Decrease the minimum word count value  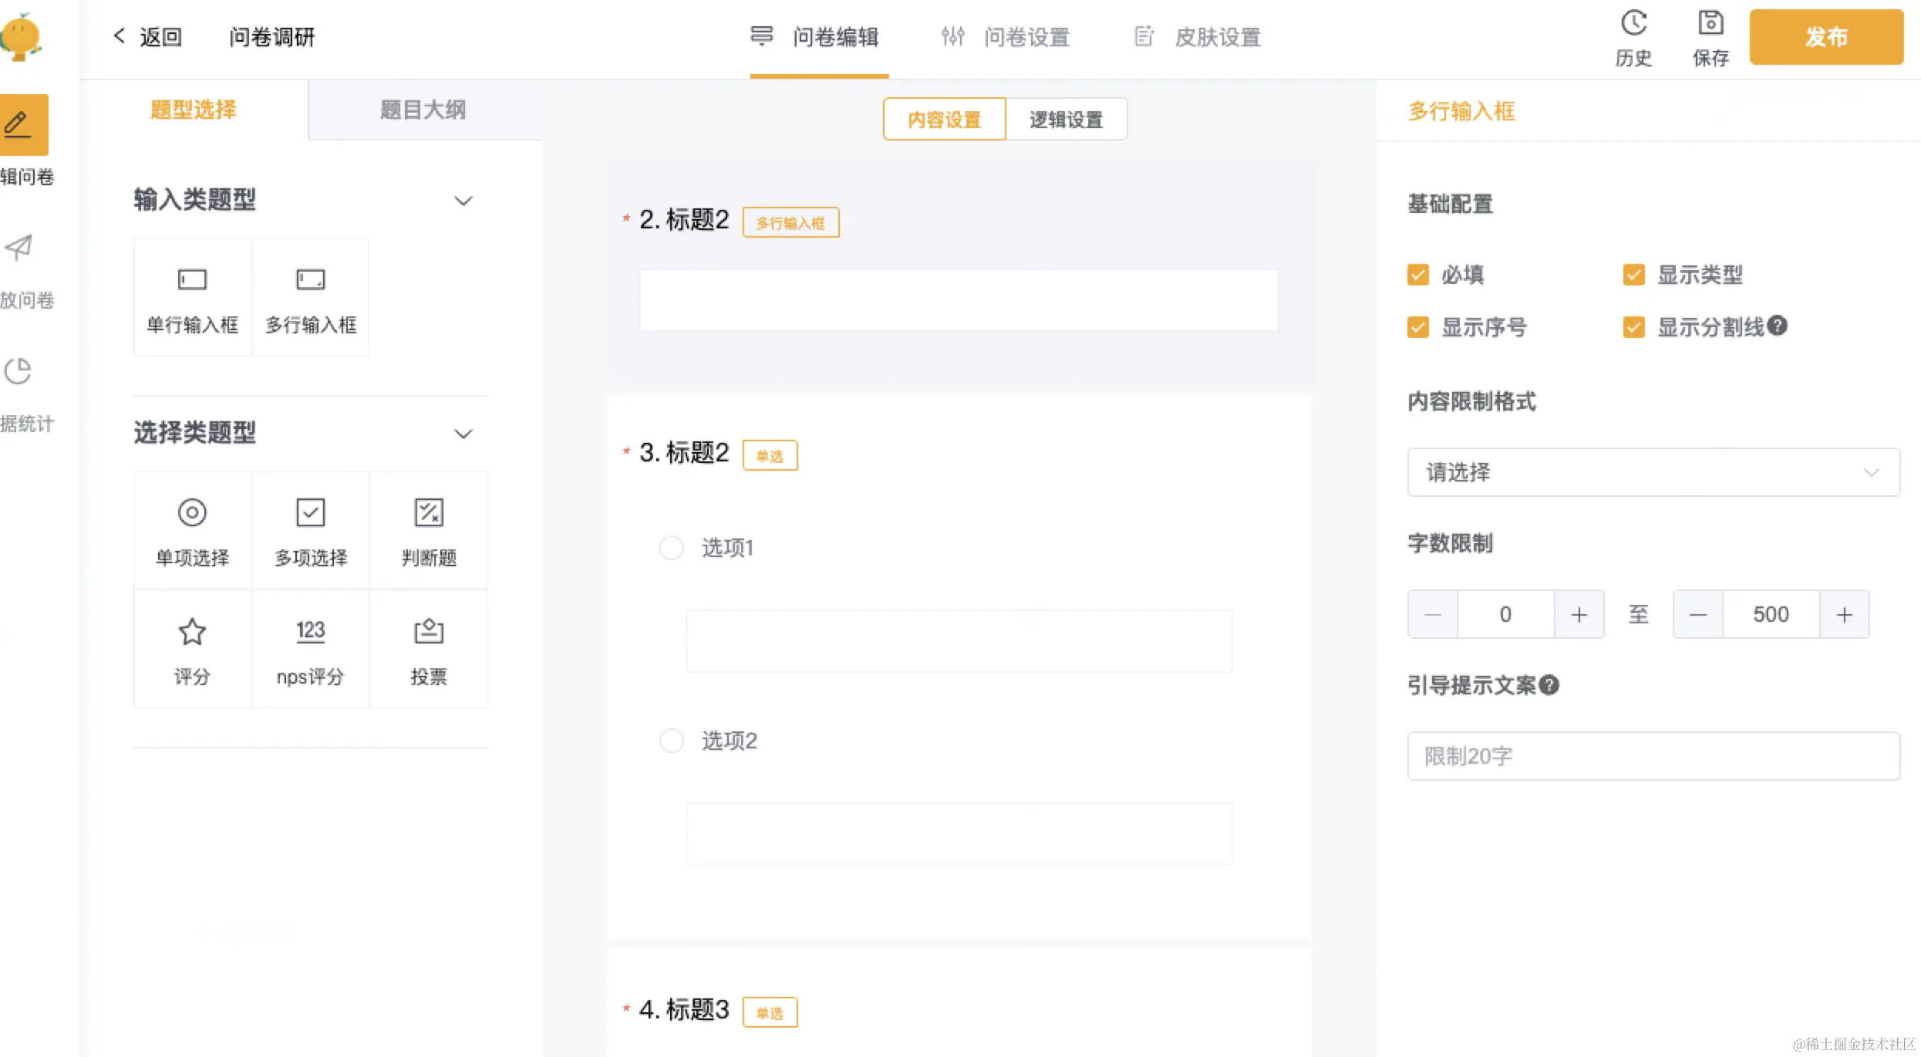click(x=1433, y=614)
